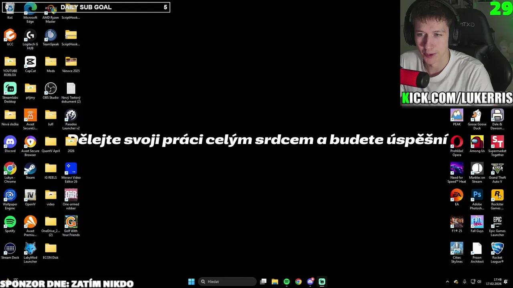Screen dimensions: 513x288
Task: Open Marbles on Stream icon
Action: [477, 168]
